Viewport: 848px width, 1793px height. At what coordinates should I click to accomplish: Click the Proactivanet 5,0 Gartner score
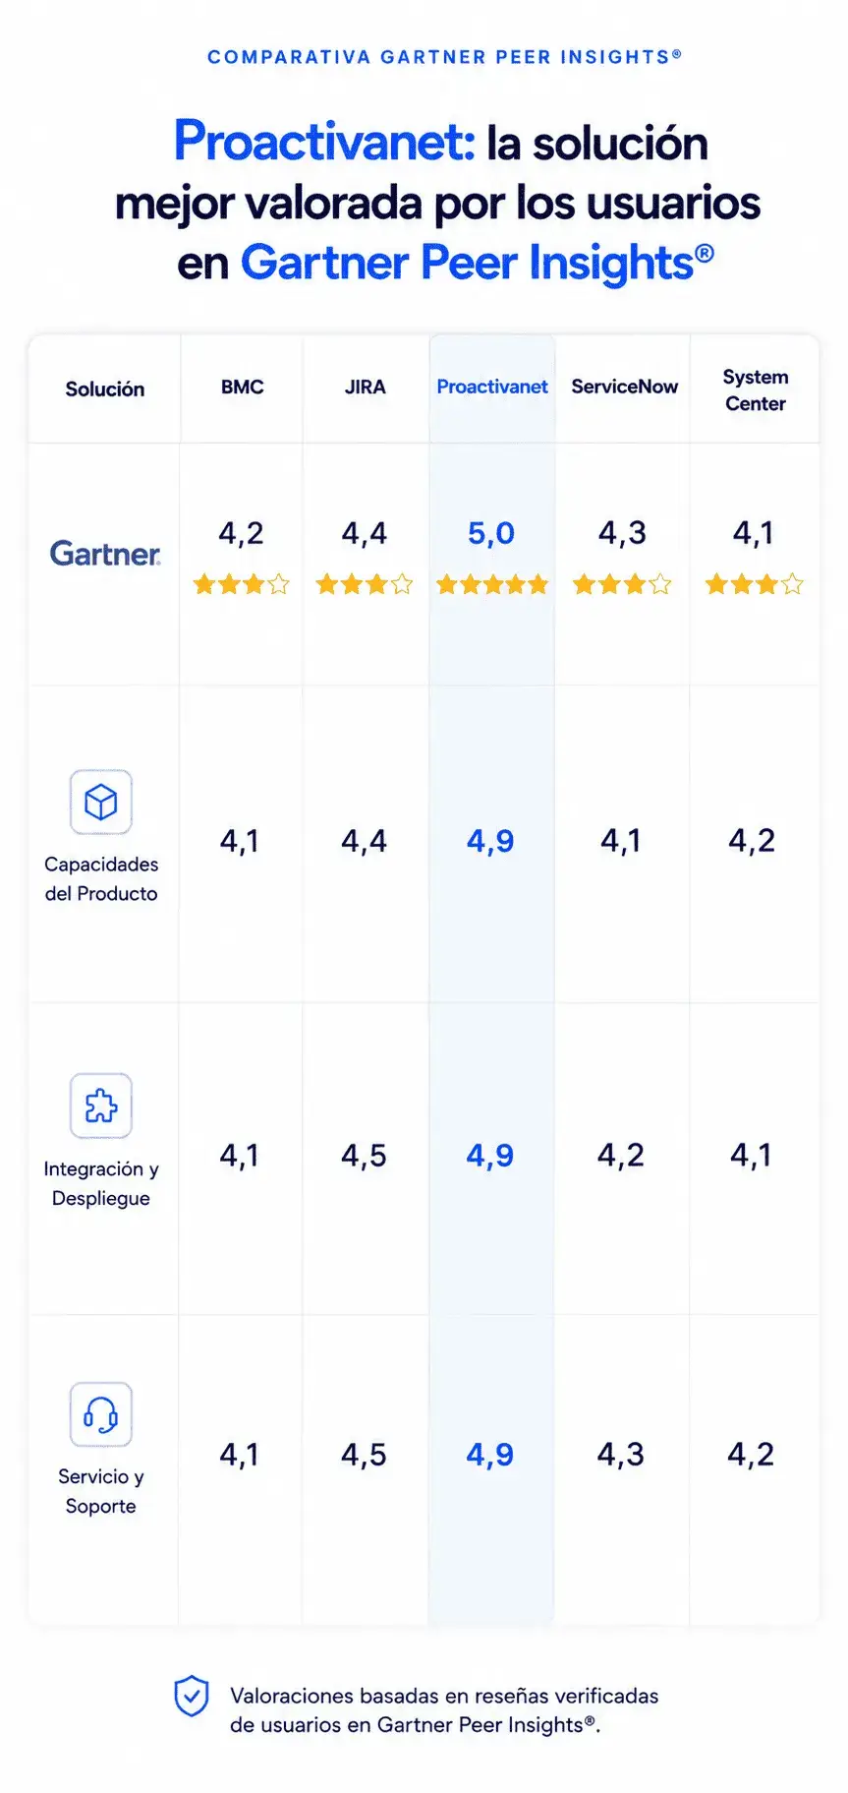pyautogui.click(x=491, y=533)
